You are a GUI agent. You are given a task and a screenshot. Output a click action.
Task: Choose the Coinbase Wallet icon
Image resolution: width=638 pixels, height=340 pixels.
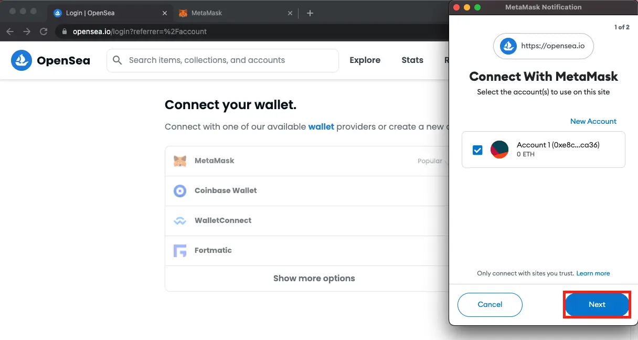click(180, 190)
